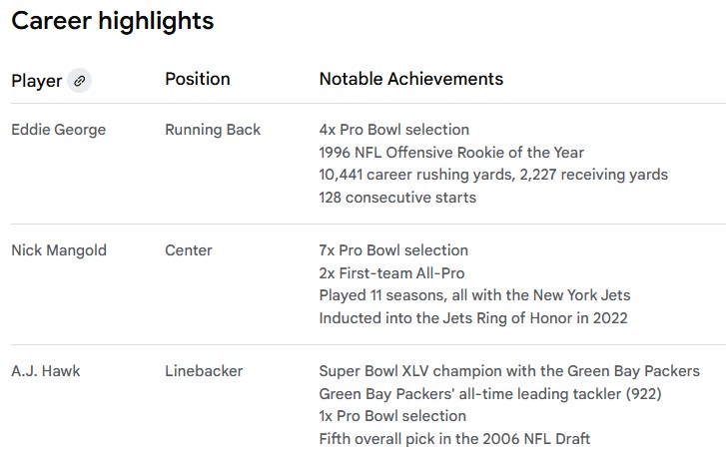
Task: Click the 7x Pro Bowl selection text
Action: pyautogui.click(x=393, y=250)
